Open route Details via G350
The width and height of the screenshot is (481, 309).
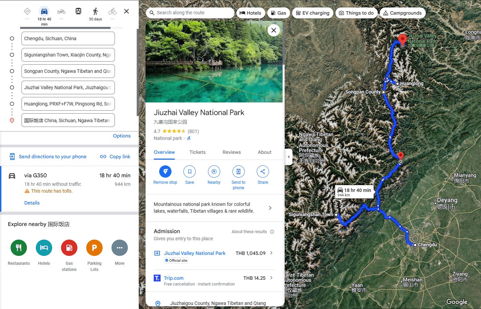tap(32, 203)
